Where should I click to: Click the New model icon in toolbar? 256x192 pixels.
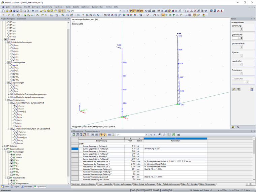(x=3, y=11)
